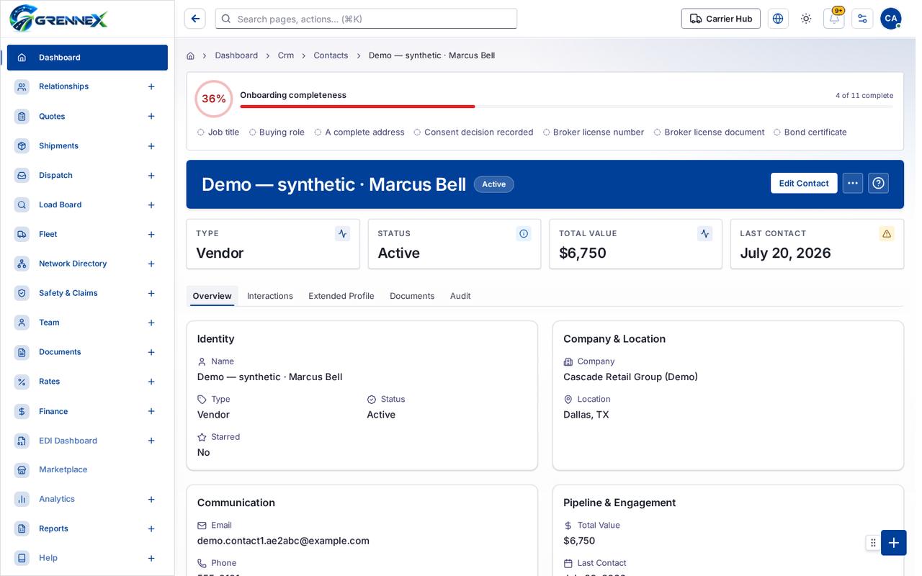Expand the Load Board sidebar section

tap(151, 205)
